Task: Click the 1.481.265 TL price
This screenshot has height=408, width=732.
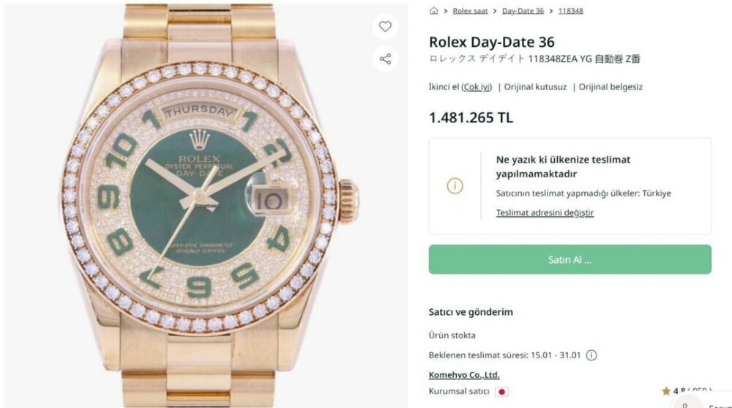Action: (x=471, y=118)
